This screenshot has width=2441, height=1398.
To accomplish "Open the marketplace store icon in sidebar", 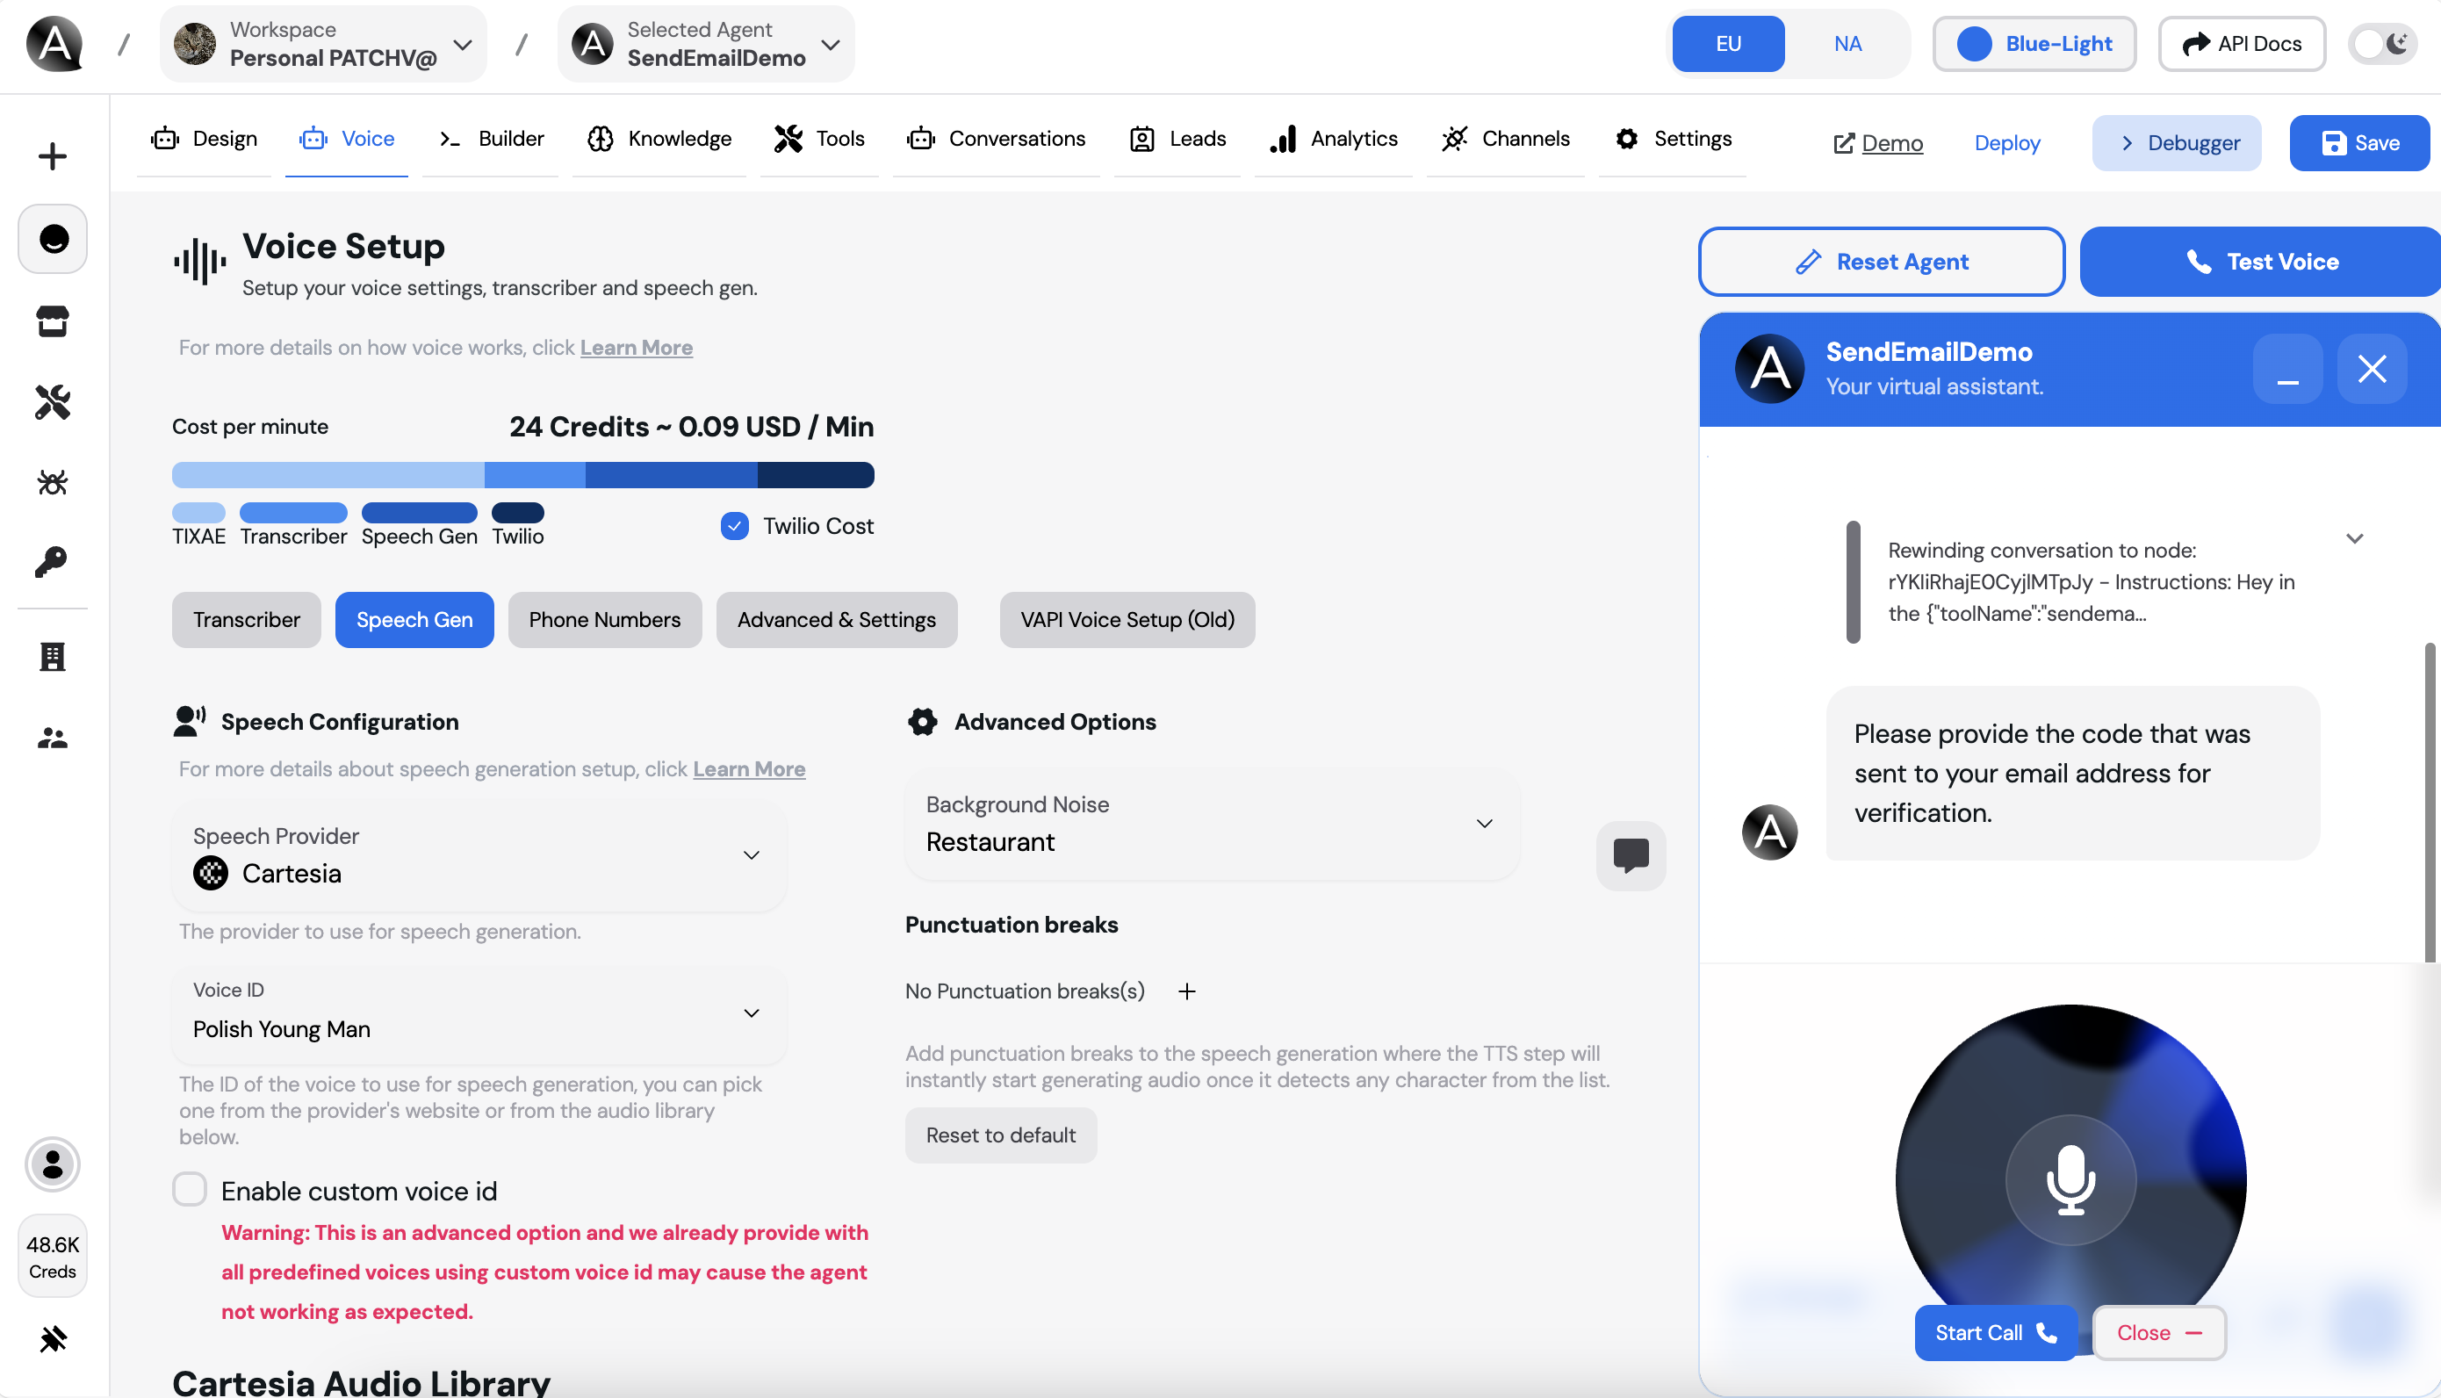I will tap(53, 321).
